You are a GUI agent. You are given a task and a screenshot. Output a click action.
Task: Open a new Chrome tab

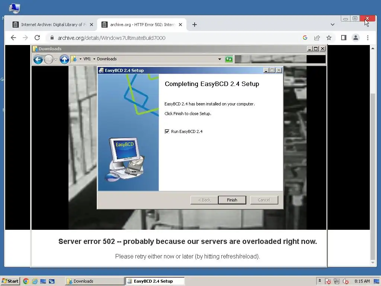194,25
